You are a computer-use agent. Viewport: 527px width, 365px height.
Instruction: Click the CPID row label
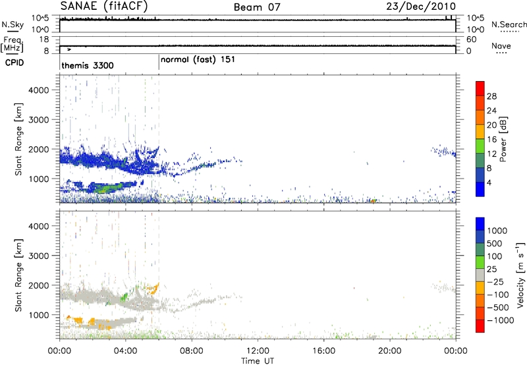pyautogui.click(x=14, y=63)
